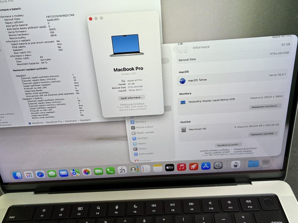Launch Safari from the Dock
The image size is (298, 223).
pos(40,174)
